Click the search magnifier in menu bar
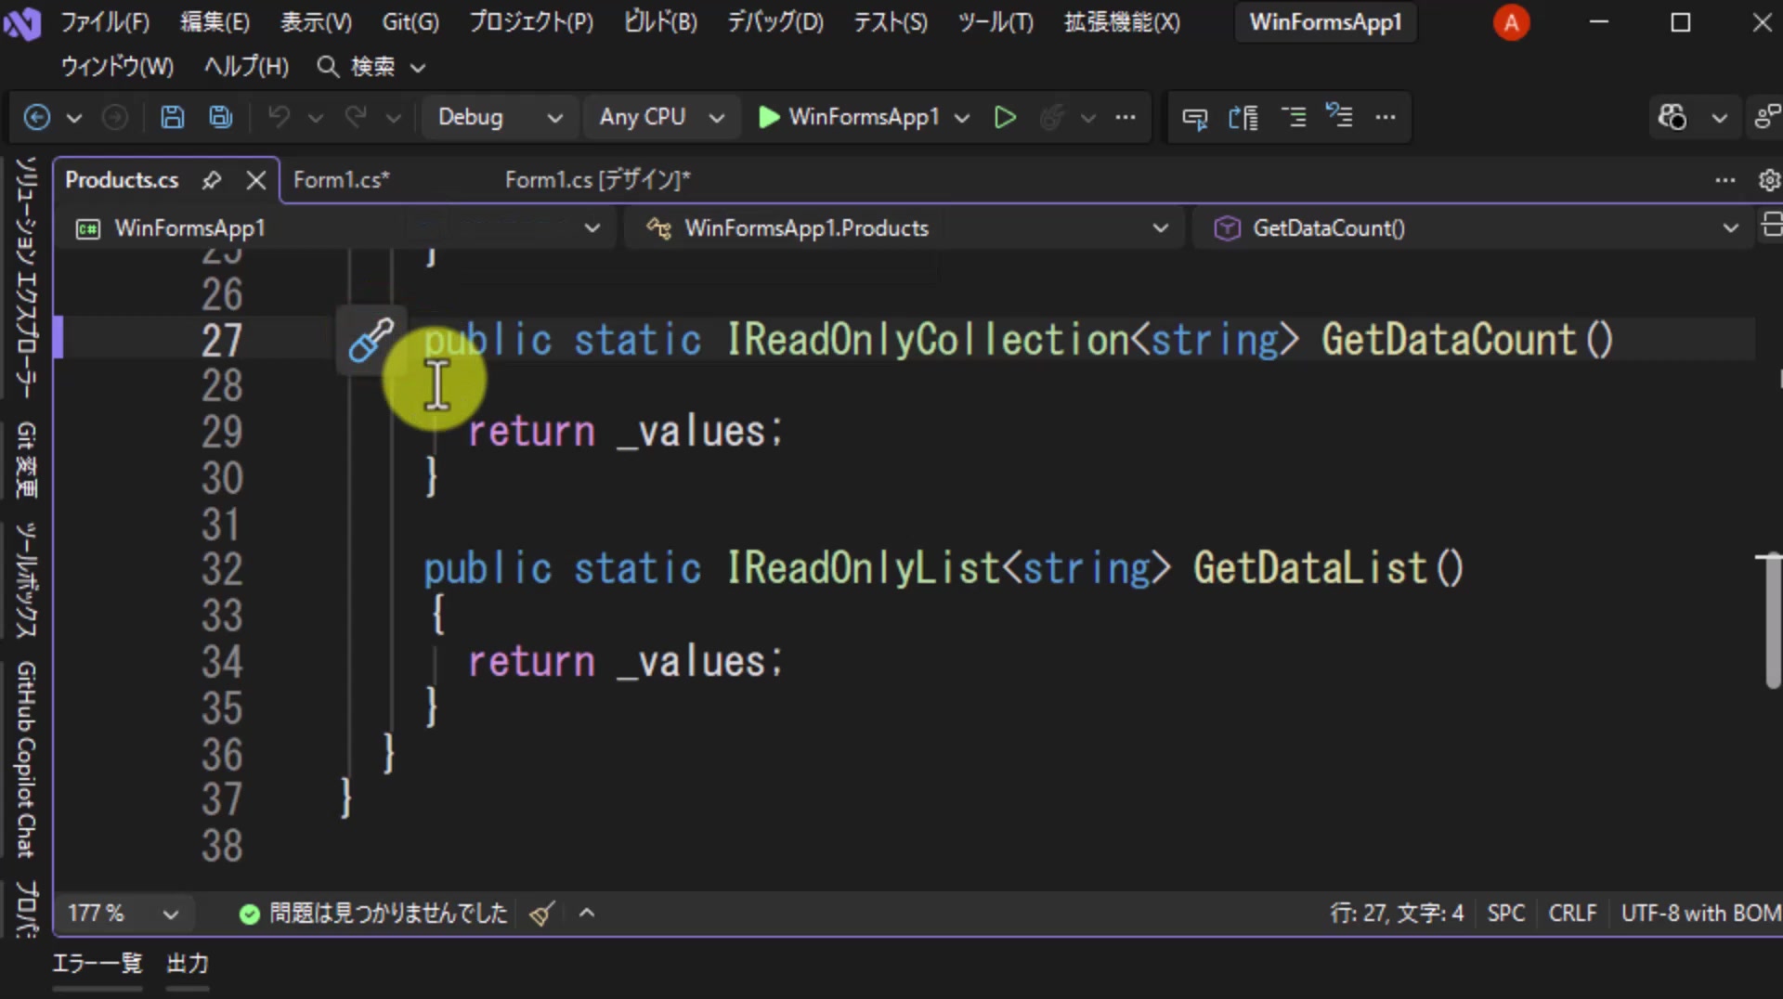This screenshot has height=999, width=1783. 327,67
